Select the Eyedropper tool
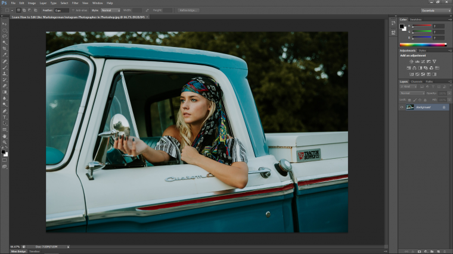This screenshot has width=453, height=254. (x=4, y=55)
